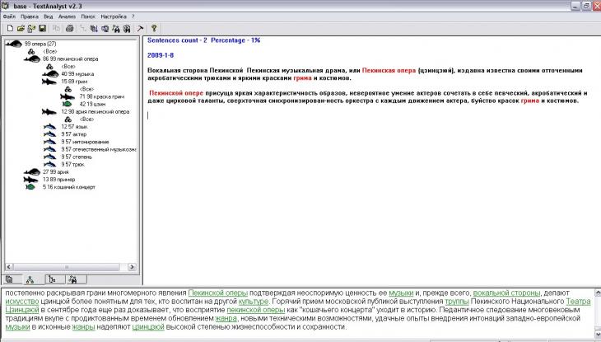This screenshot has width=601, height=342.
Task: Click the whale icon beside 40 99 музыка
Action: point(50,73)
